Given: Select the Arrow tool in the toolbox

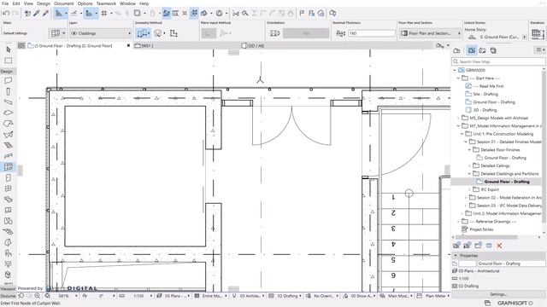Looking at the screenshot, I should point(8,49).
